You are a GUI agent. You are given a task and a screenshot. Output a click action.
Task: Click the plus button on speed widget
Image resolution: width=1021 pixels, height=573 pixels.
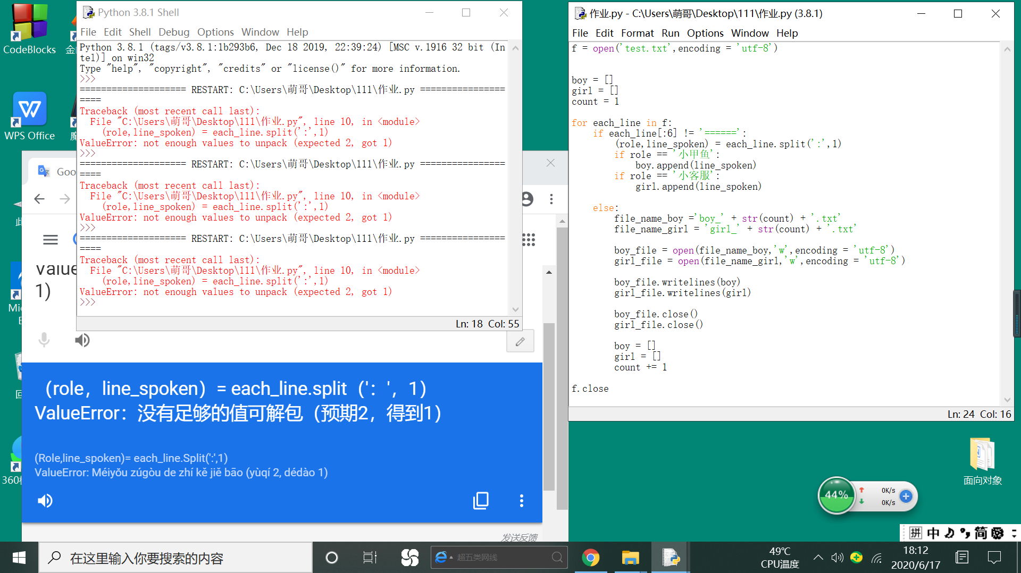click(906, 496)
